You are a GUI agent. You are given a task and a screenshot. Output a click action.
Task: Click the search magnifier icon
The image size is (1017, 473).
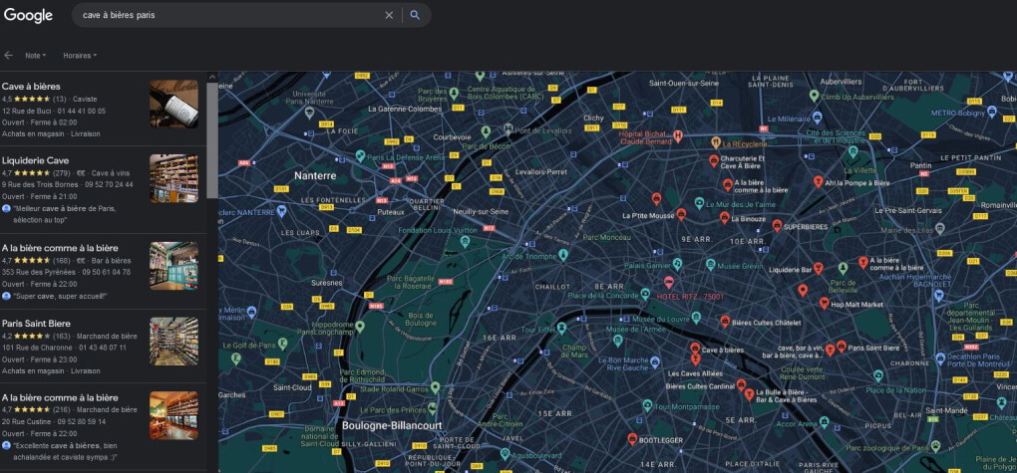[x=415, y=15]
